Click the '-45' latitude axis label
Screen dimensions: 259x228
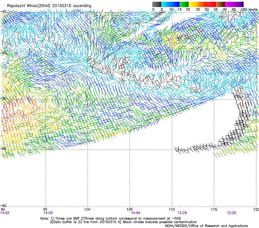coord(3,53)
